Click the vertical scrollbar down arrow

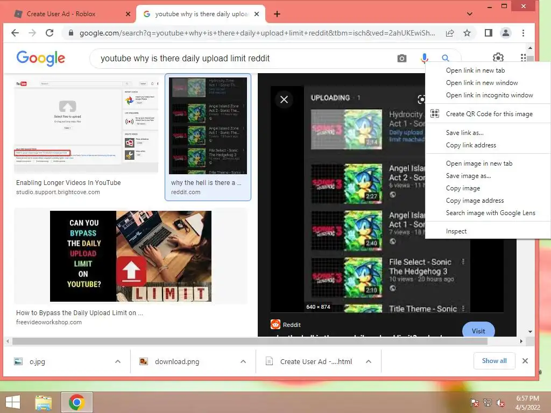(x=530, y=331)
